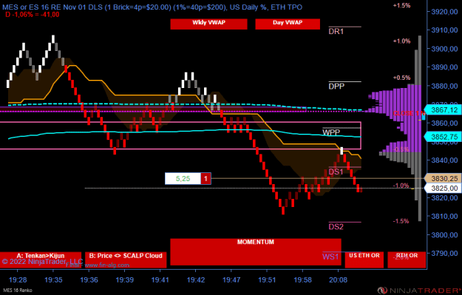Viewport: 462px width, 295px height.
Task: Click the -1.5% percentage level label
Action: point(401,221)
